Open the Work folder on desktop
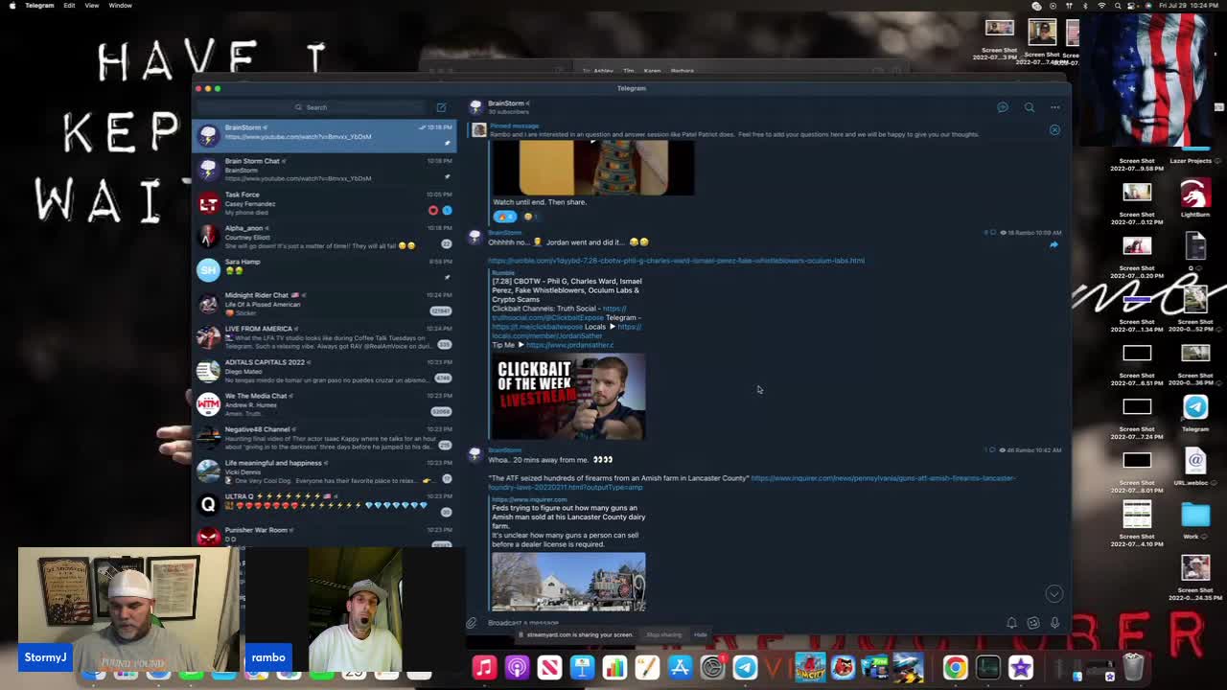This screenshot has height=690, width=1227. (1195, 518)
